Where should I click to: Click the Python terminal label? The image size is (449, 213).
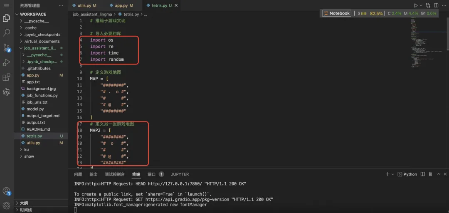[407, 174]
